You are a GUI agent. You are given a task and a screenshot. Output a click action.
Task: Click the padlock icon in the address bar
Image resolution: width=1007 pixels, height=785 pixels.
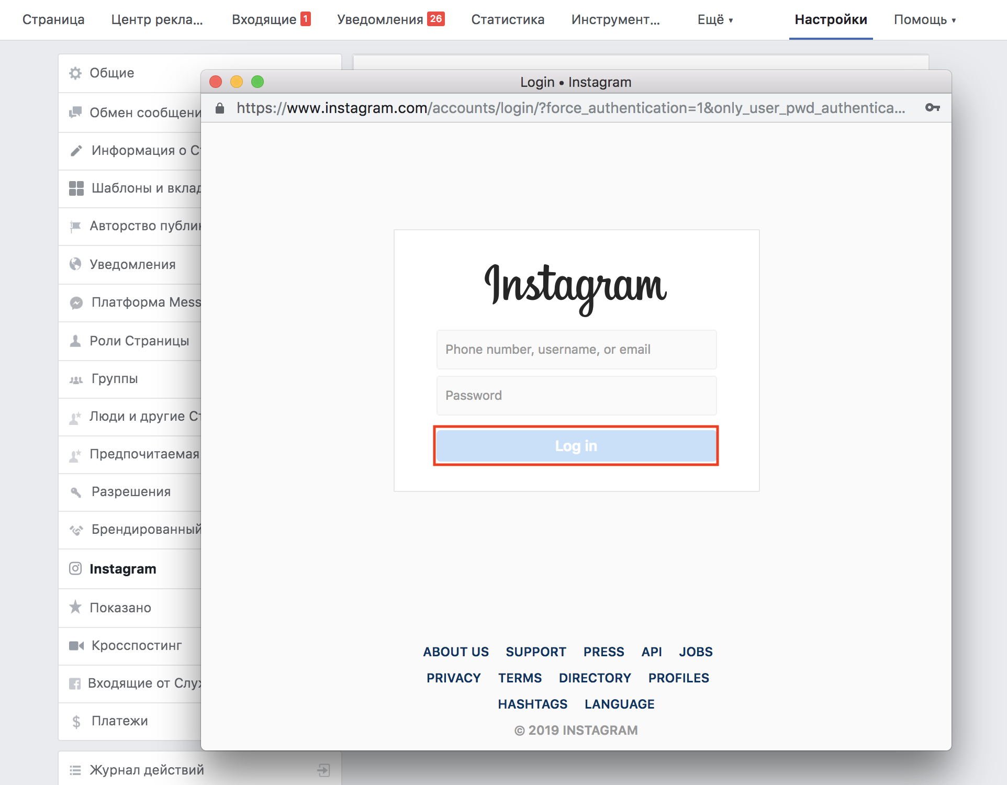coord(220,108)
